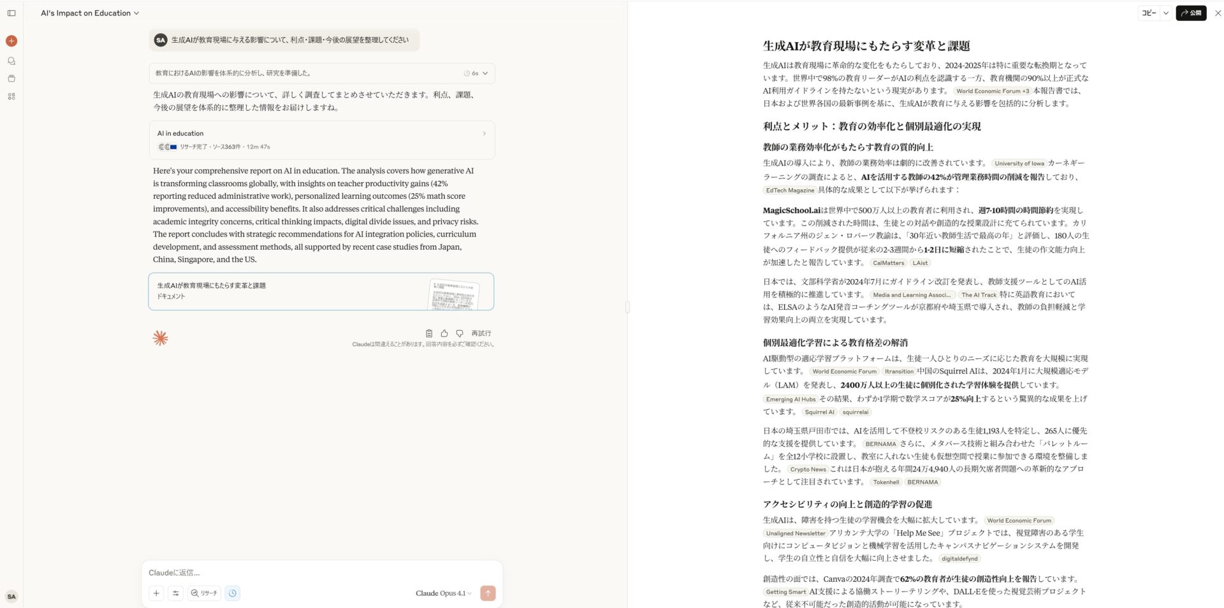Give a thumbs up to the response
Viewport: 1224px width, 608px height.
pyautogui.click(x=444, y=333)
